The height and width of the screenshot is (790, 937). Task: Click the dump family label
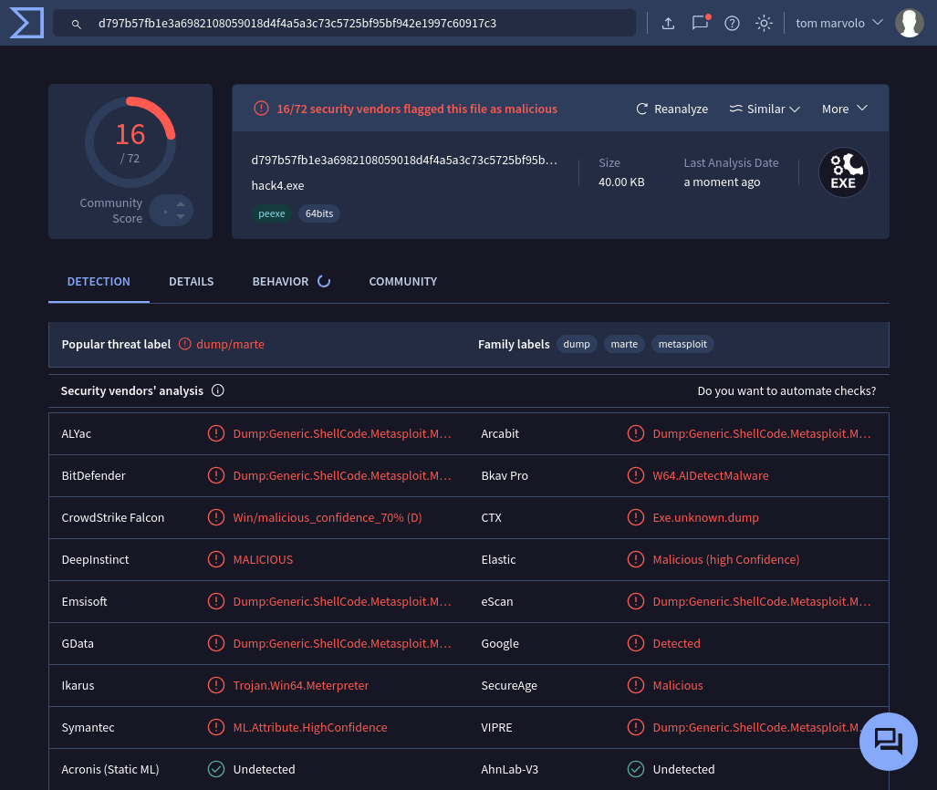click(577, 344)
